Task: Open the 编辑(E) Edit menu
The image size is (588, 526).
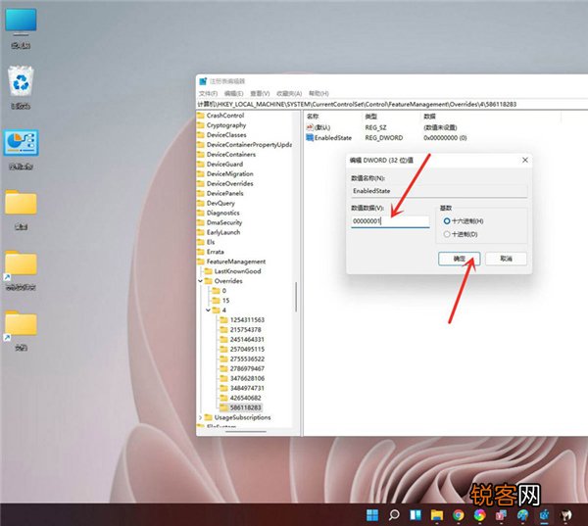Action: pos(233,93)
